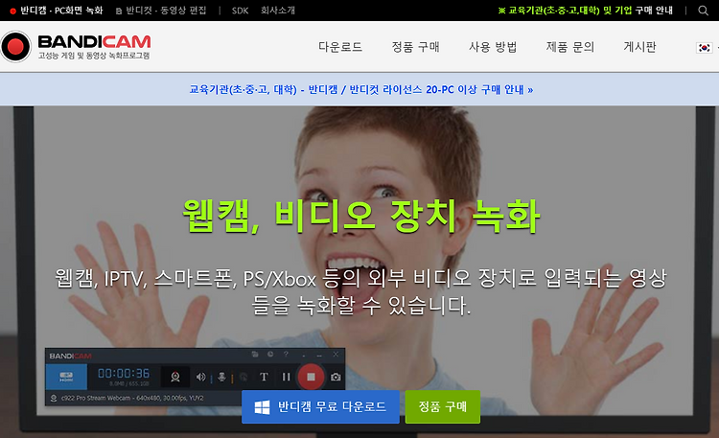Open the 사용 방법 menu
This screenshot has height=438, width=719.
(x=493, y=47)
